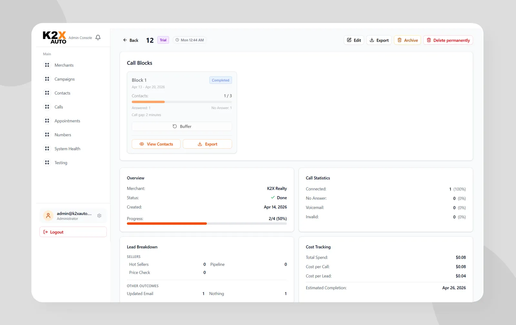Click the Call gap: 2 minutes text
This screenshot has height=325, width=516.
tap(146, 115)
